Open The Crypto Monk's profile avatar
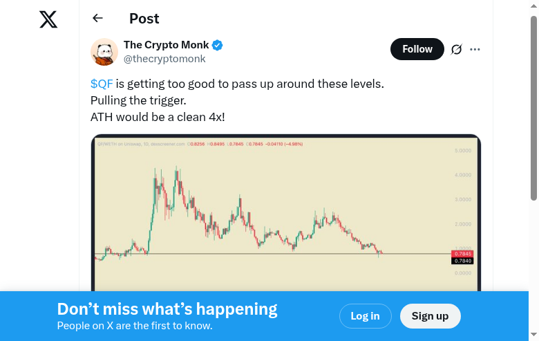539x341 pixels. pos(104,52)
